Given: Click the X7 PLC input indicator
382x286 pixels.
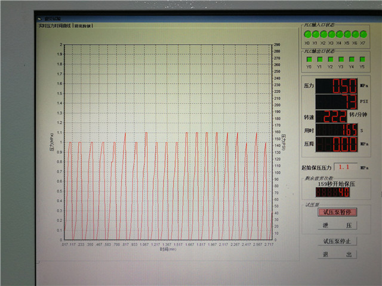Looking at the screenshot, I should pos(363,35).
